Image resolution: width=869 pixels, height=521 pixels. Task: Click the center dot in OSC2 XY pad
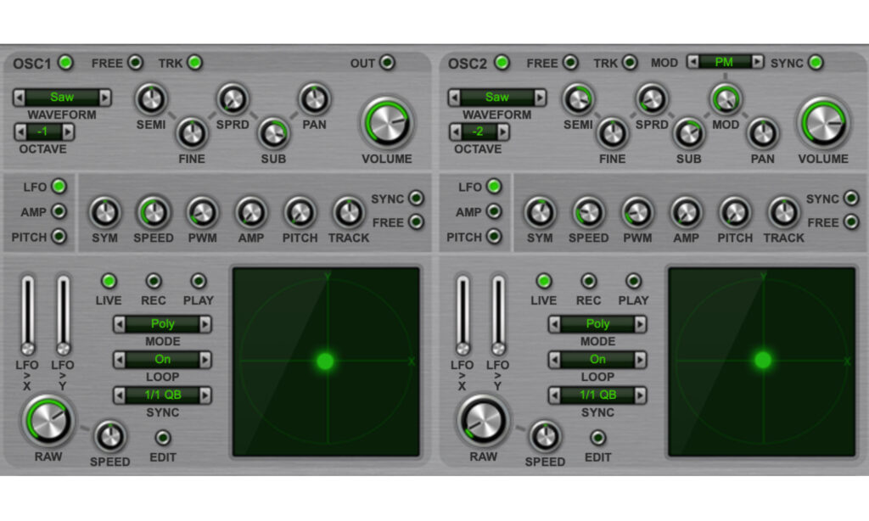(762, 360)
